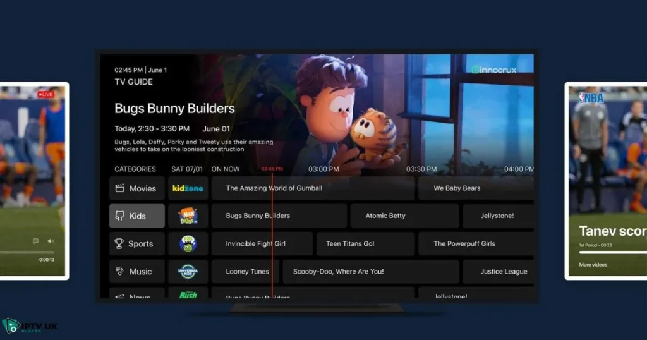Click the TV GUIDE title
This screenshot has height=340, width=647.
click(134, 82)
